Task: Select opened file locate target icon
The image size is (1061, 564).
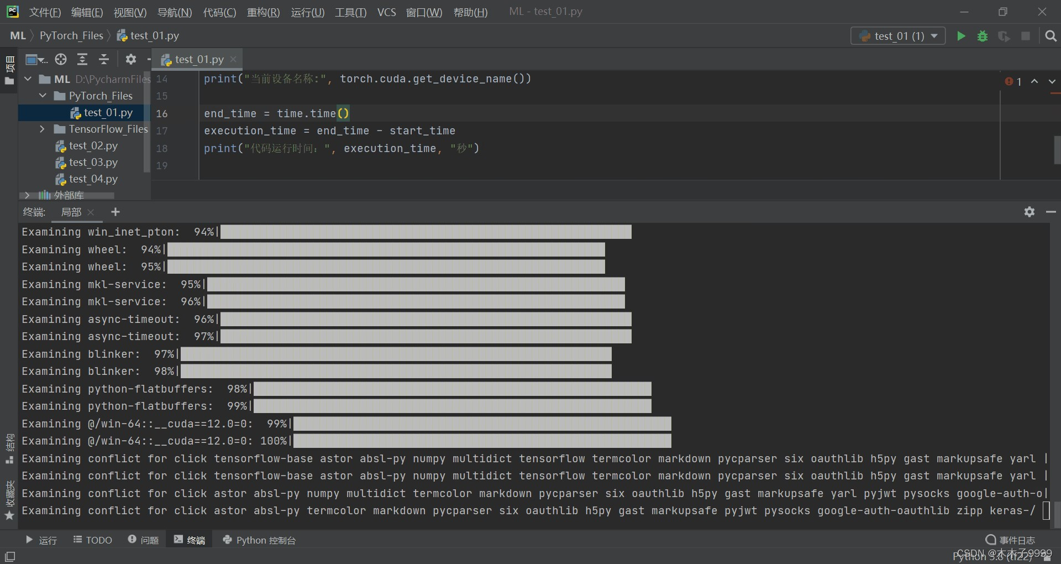Action: pos(61,59)
